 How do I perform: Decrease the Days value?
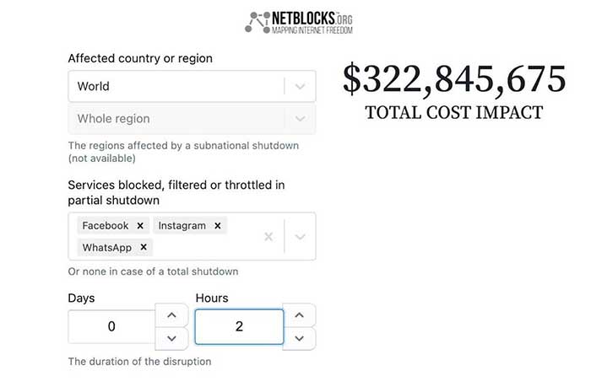(x=171, y=338)
